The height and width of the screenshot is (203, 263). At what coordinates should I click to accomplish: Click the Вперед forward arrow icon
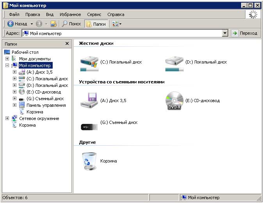tap(39, 24)
